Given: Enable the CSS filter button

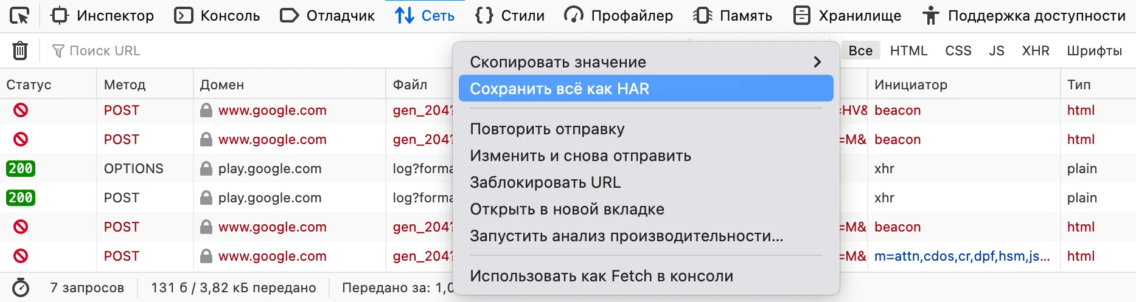Looking at the screenshot, I should tap(958, 51).
